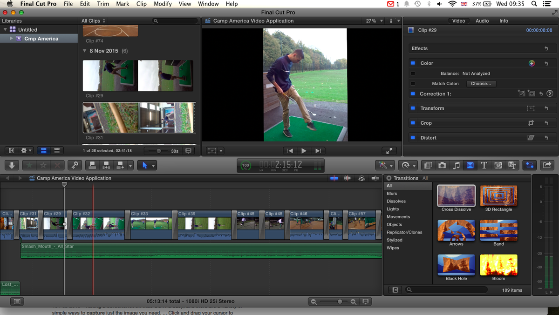Open the All Clips filter dropdown
The height and width of the screenshot is (315, 559).
(91, 20)
